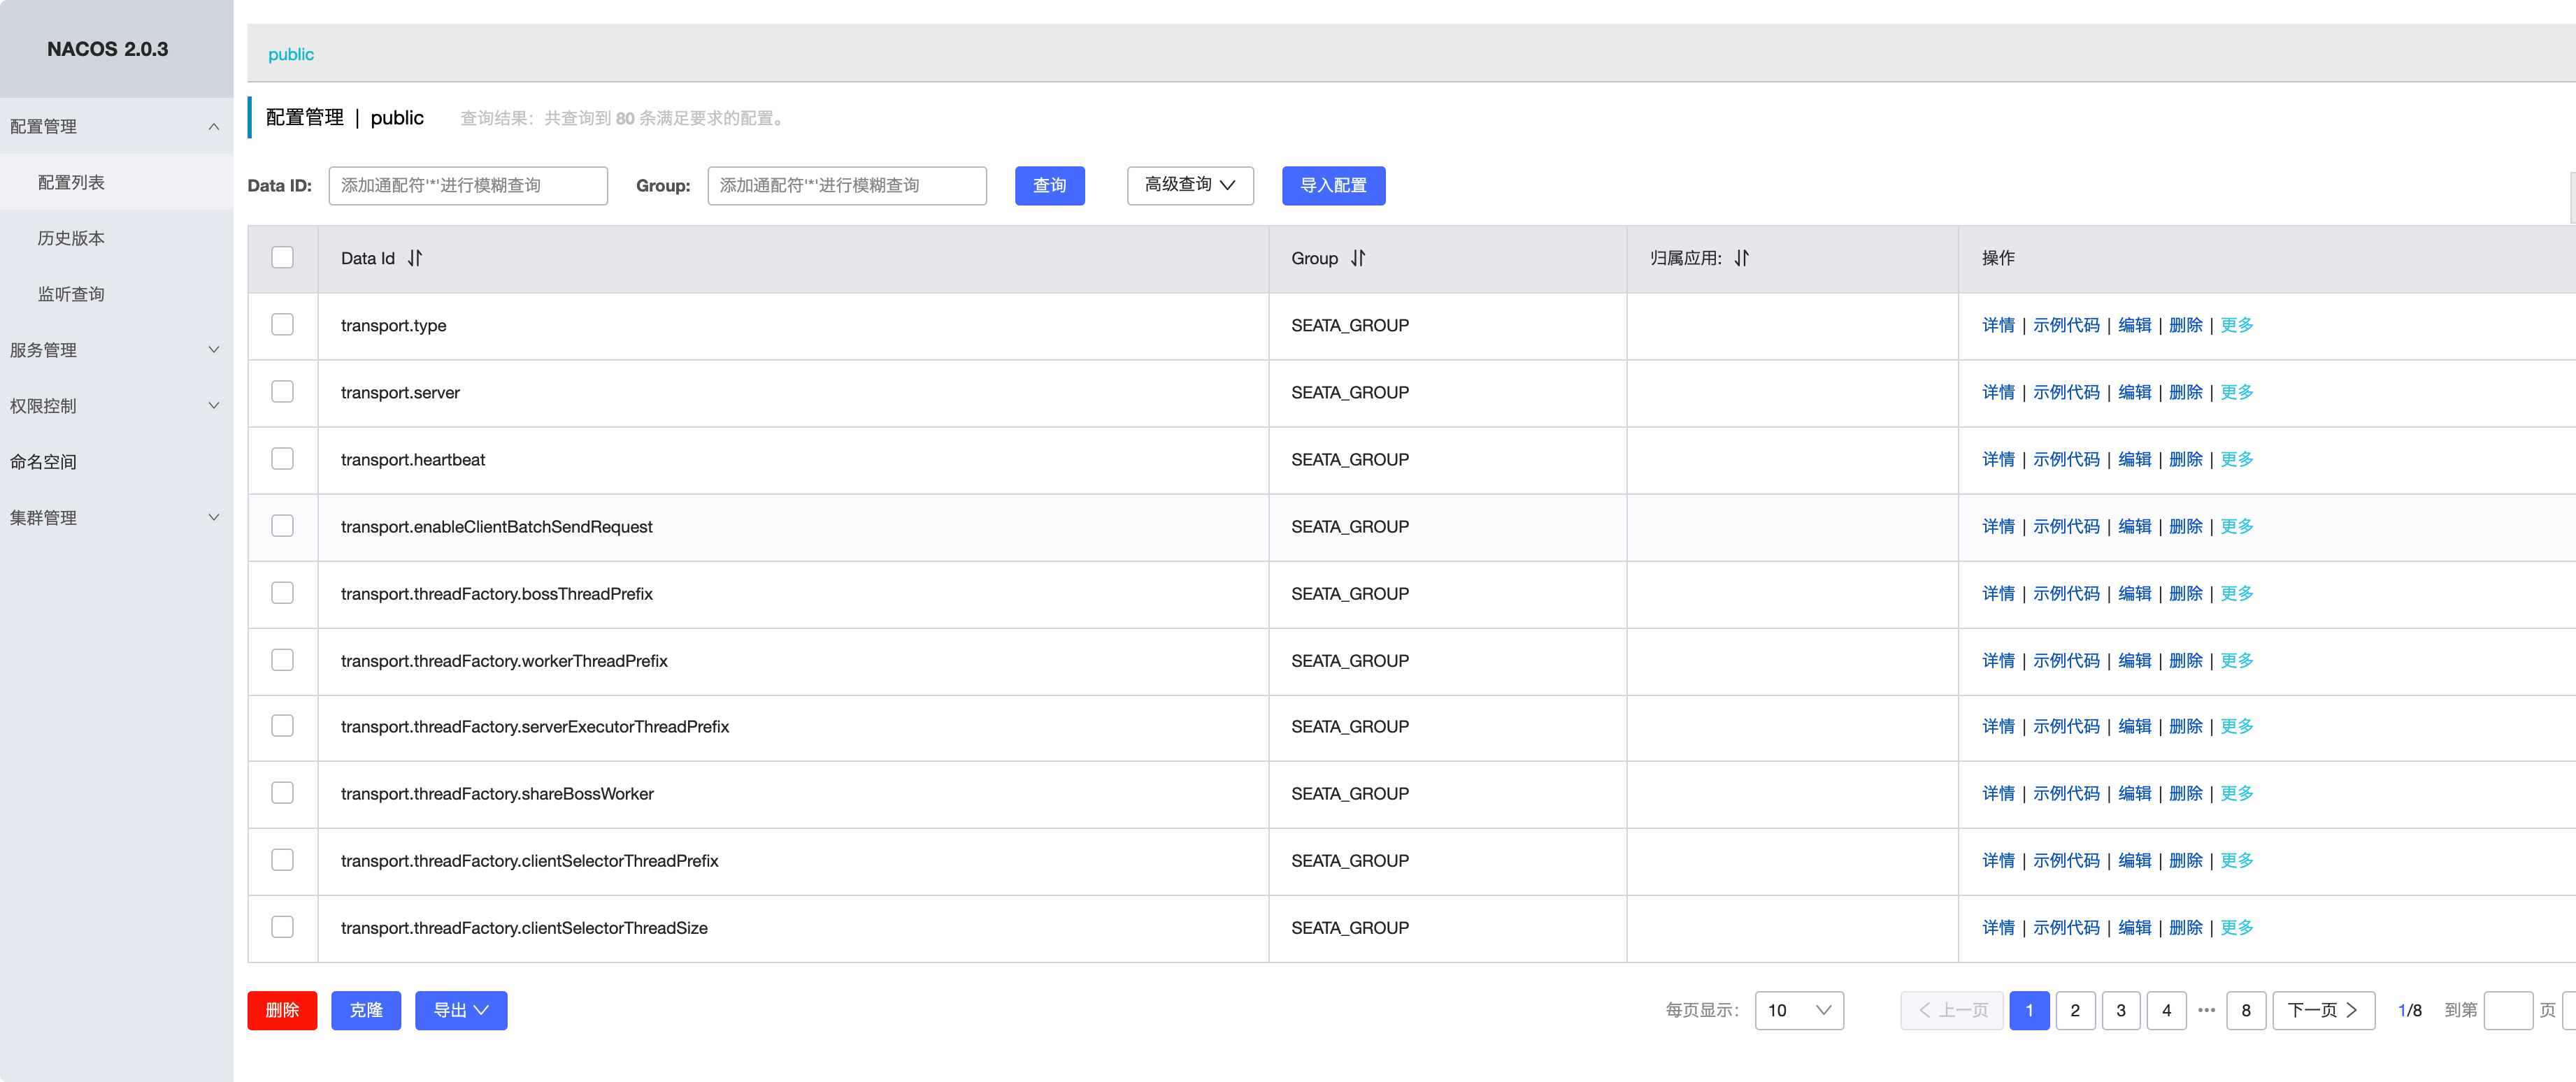Open 历史版本 in the sidebar
The height and width of the screenshot is (1082, 2576).
click(x=71, y=238)
